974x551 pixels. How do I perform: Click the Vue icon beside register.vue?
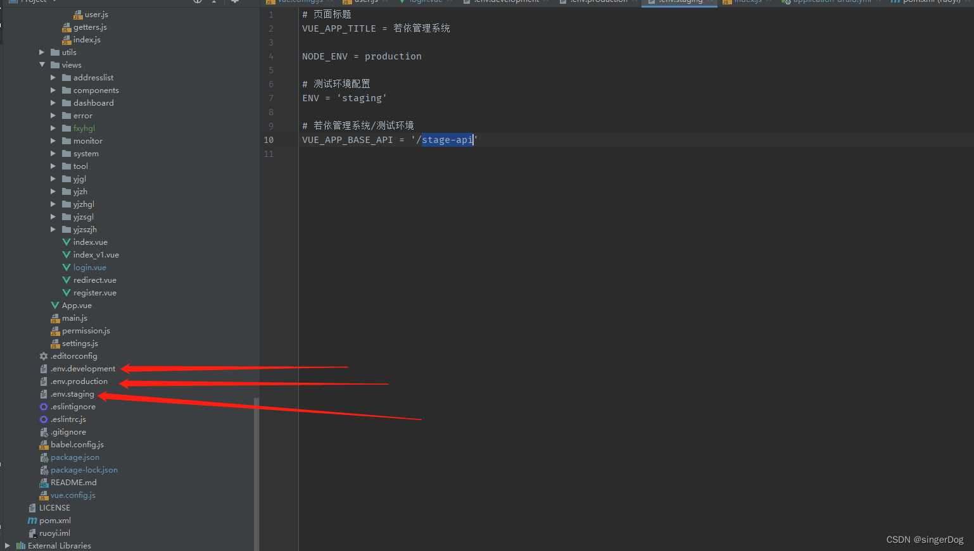coord(66,293)
